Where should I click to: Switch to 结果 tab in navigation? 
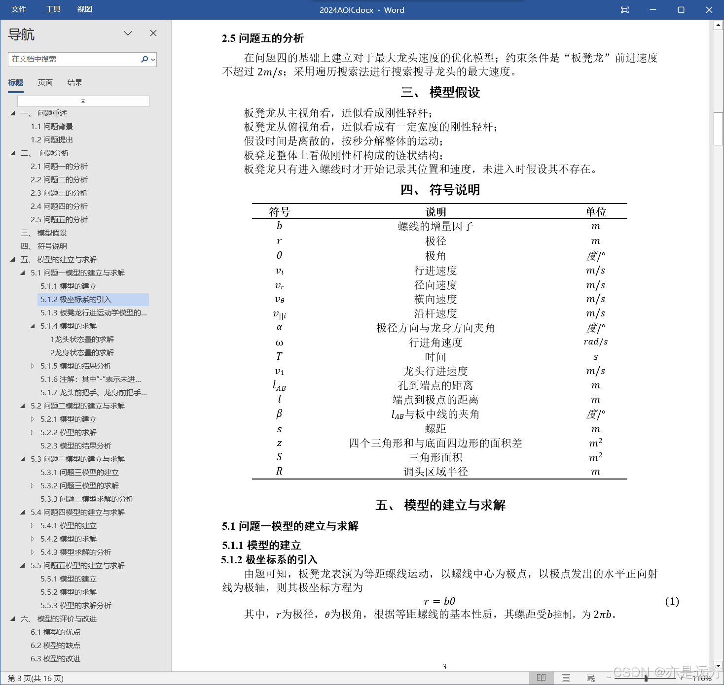point(75,82)
